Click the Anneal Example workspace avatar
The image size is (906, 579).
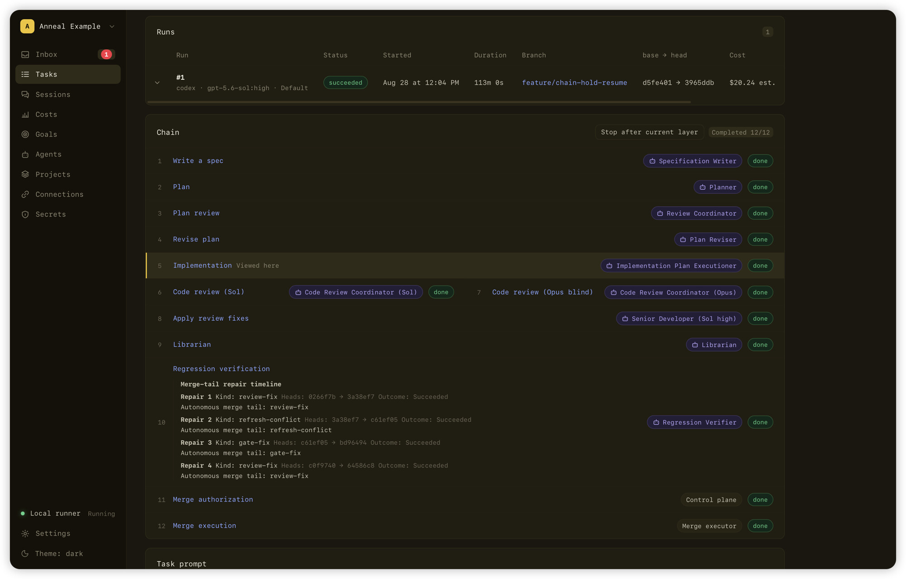point(27,26)
